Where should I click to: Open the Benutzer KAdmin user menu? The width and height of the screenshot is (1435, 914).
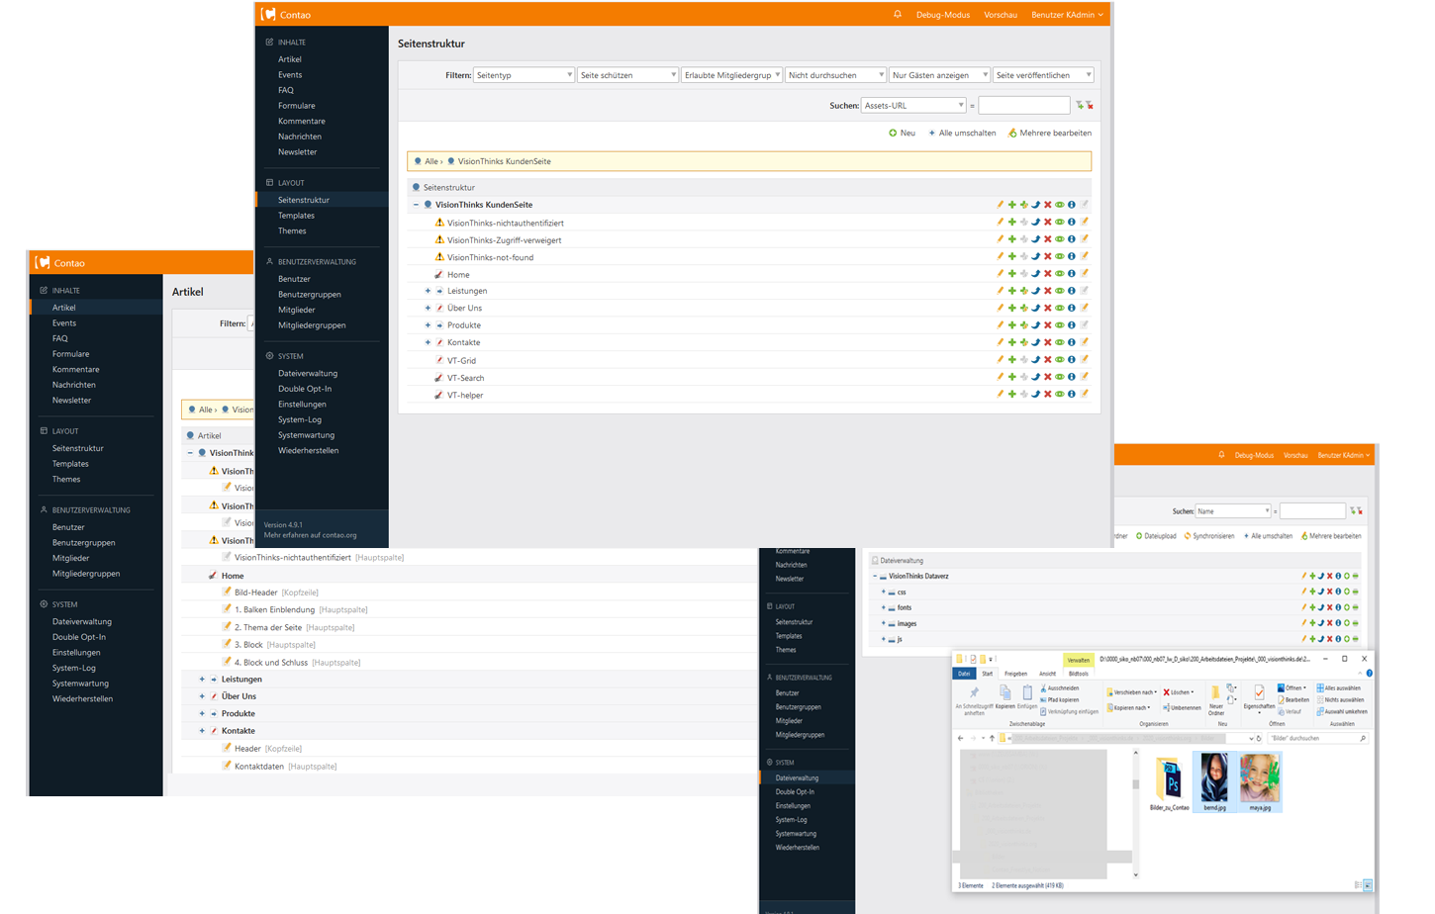[x=1067, y=15]
